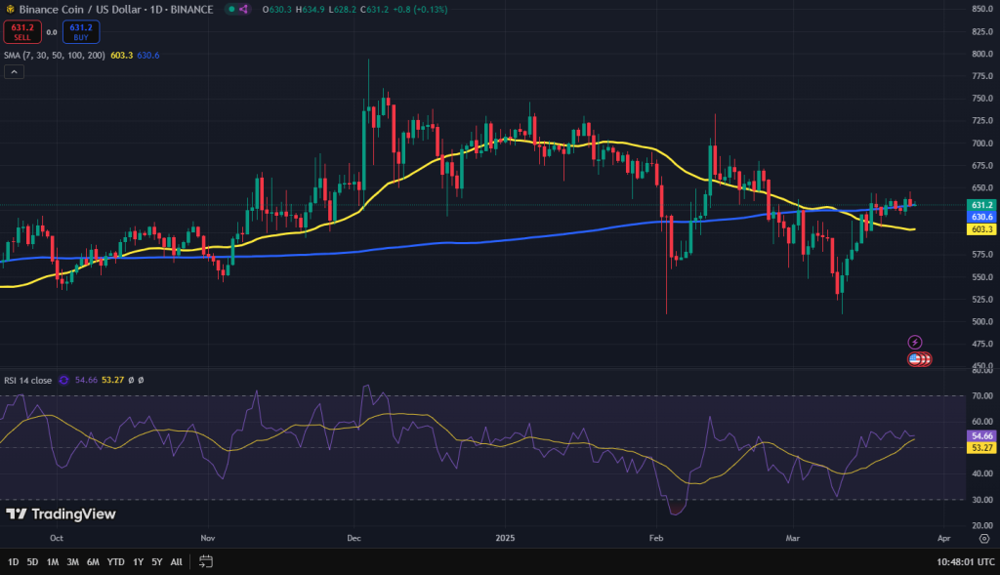
Task: Click the Mar label on the time axis
Action: click(793, 538)
